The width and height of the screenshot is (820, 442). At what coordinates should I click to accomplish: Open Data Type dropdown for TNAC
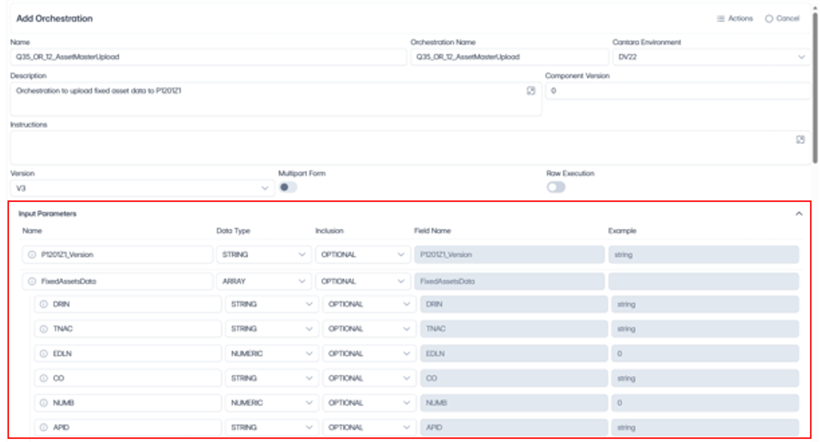click(272, 329)
